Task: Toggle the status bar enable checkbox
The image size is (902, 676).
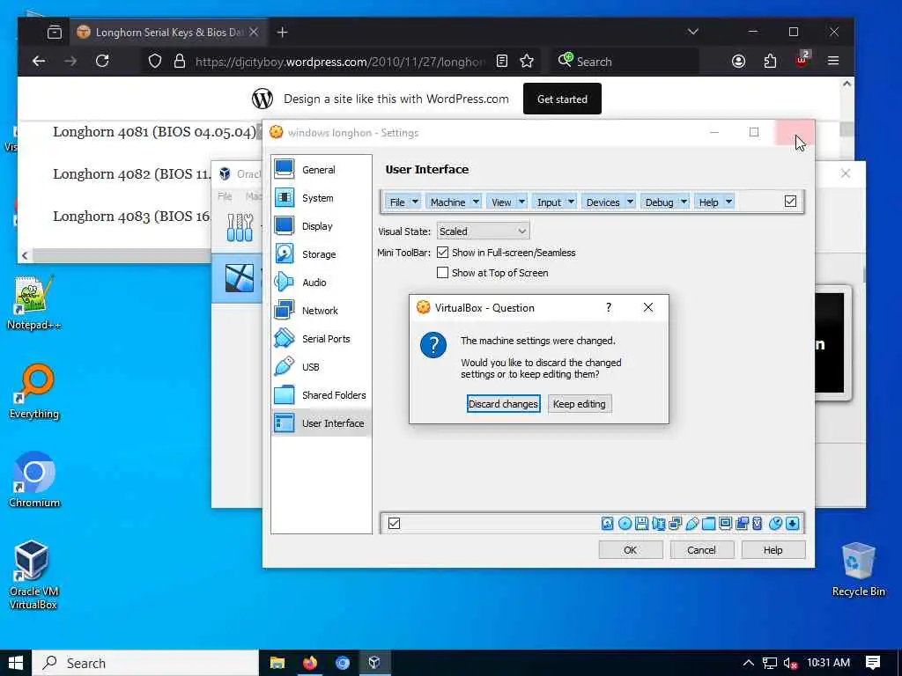Action: tap(394, 523)
